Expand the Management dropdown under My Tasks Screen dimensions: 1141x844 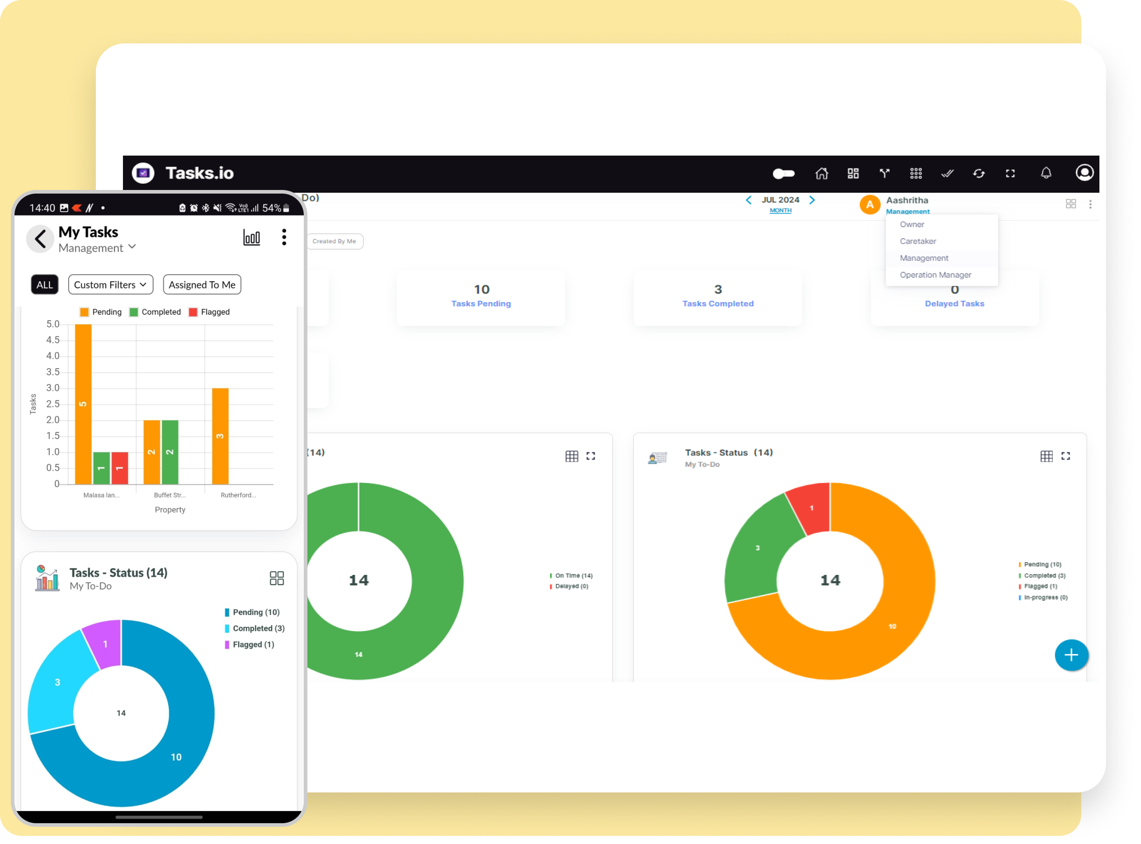[97, 248]
